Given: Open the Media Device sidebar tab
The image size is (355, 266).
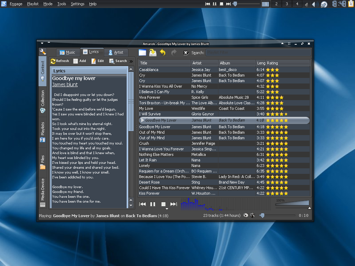Looking at the screenshot, I should (43, 193).
